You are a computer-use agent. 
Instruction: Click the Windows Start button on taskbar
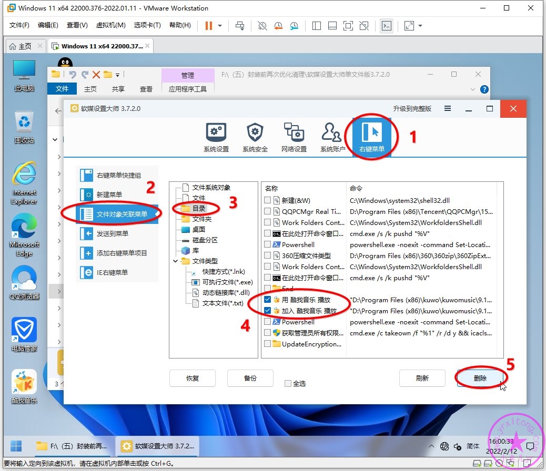(x=16, y=446)
